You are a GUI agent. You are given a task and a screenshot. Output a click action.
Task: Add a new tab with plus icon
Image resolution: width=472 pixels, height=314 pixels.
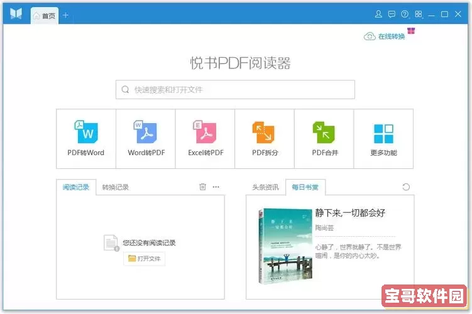[65, 15]
